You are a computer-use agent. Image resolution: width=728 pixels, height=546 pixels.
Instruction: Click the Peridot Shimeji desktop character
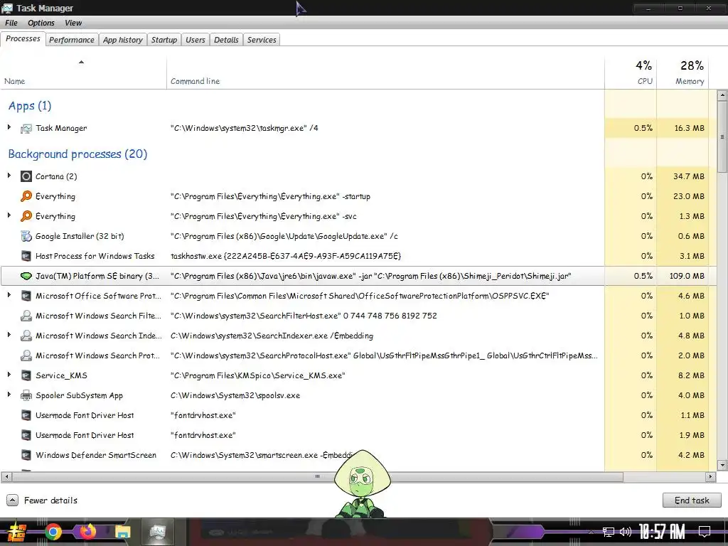(x=362, y=483)
